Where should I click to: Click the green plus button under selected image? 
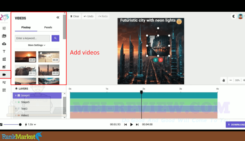coord(155,60)
